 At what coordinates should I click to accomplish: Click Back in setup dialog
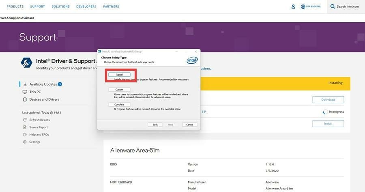(x=155, y=125)
